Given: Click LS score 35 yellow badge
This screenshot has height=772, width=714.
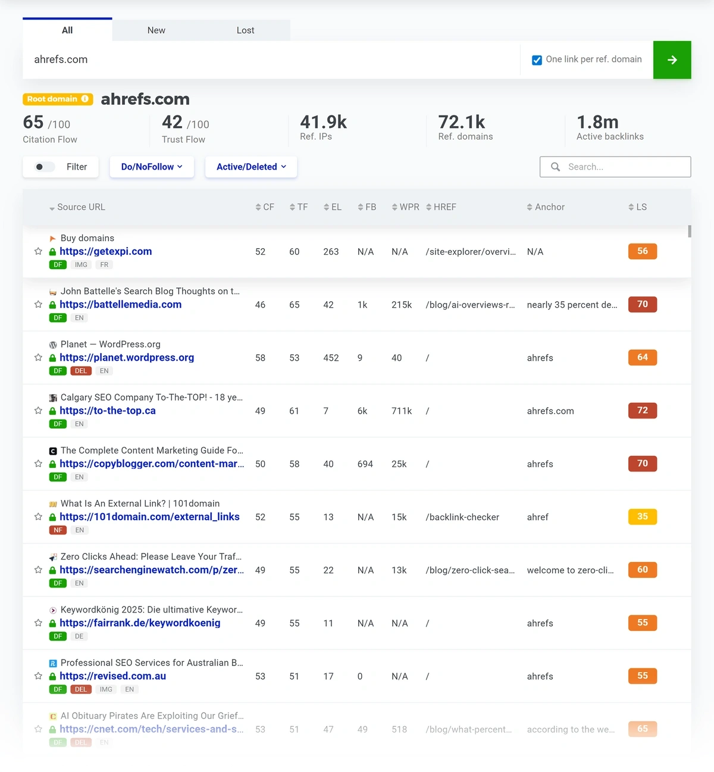Looking at the screenshot, I should [x=643, y=516].
